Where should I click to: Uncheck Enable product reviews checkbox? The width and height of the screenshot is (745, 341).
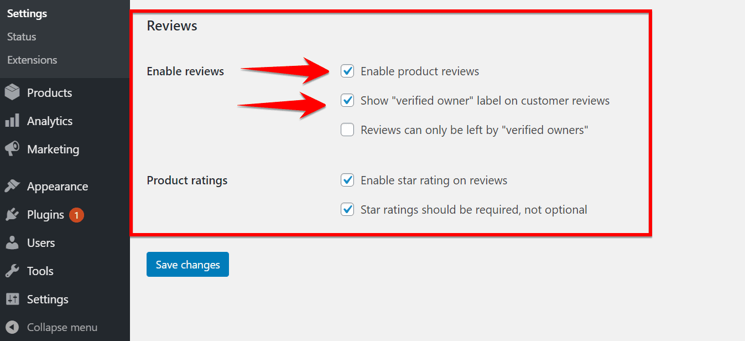[x=347, y=71]
